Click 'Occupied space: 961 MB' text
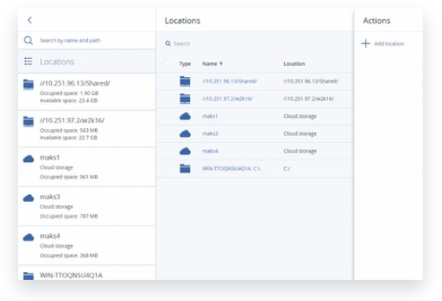 tap(69, 177)
